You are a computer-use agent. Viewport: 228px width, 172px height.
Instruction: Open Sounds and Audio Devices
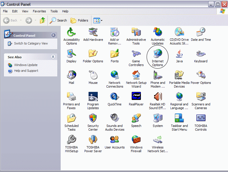click(x=114, y=118)
